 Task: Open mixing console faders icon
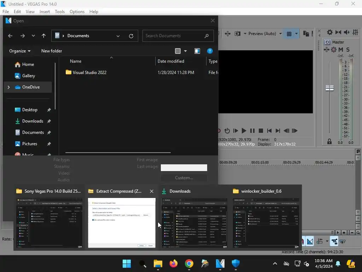click(x=355, y=32)
